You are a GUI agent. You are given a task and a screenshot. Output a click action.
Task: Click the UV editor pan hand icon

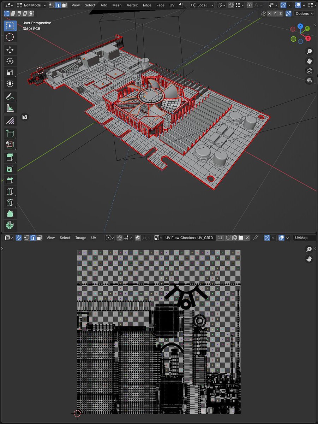[x=309, y=259]
